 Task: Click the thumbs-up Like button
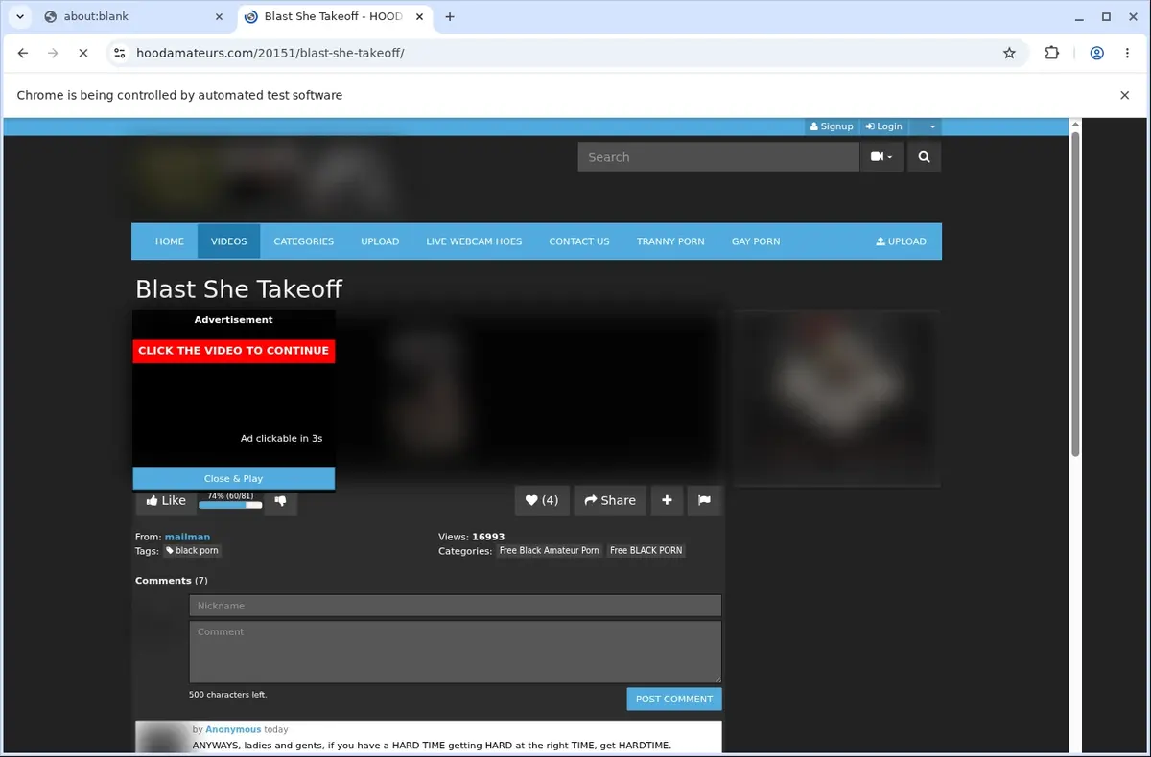166,500
